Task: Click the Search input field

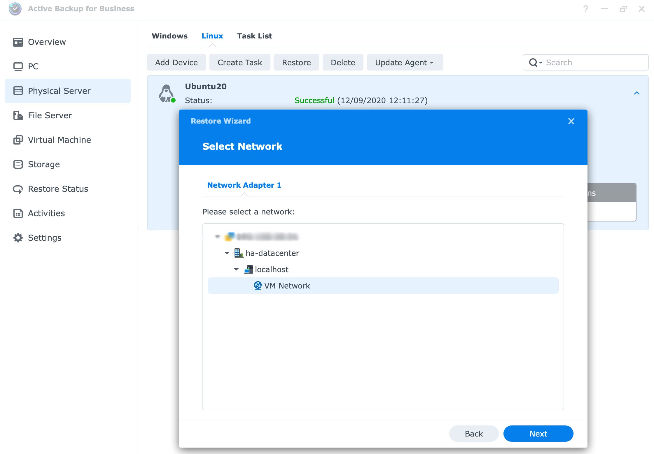Action: point(595,62)
